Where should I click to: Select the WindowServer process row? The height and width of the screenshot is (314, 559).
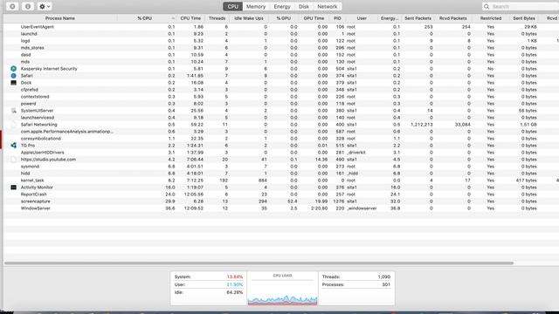[x=281, y=208]
